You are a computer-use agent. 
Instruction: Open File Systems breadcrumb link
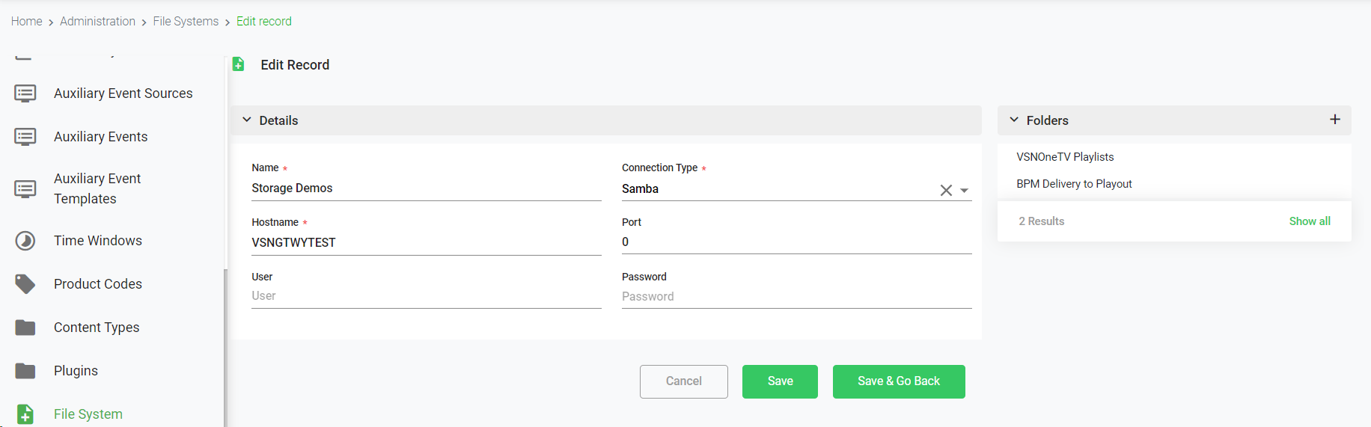pos(186,21)
